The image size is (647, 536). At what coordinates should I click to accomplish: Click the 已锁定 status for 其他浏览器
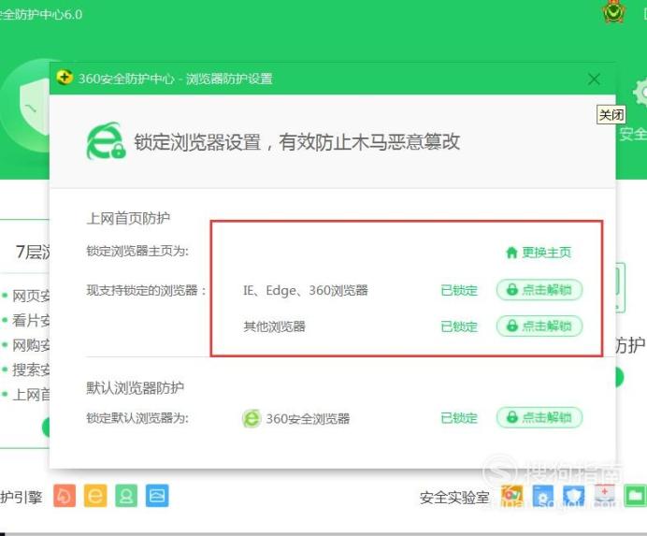[459, 326]
